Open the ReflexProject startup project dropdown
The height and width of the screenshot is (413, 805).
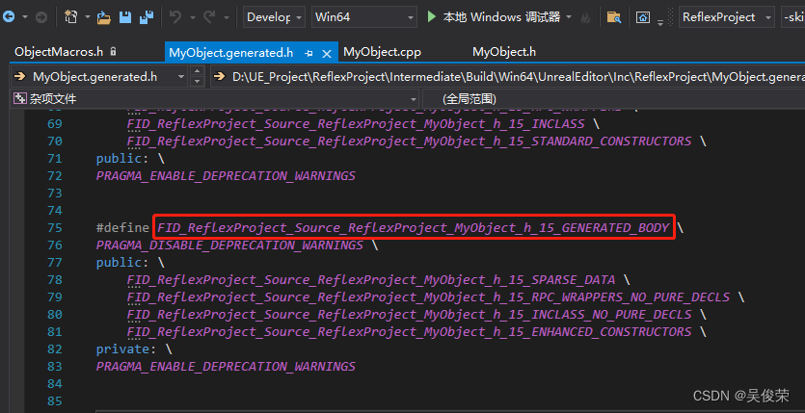click(x=727, y=17)
